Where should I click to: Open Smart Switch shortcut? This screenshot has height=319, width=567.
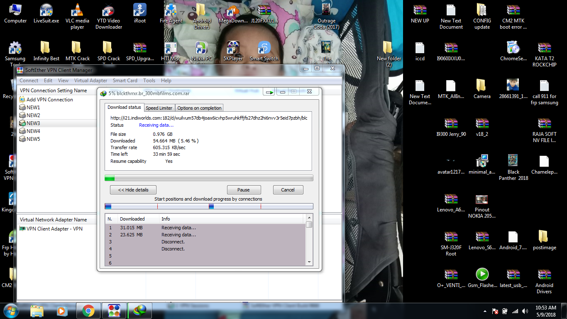click(264, 52)
